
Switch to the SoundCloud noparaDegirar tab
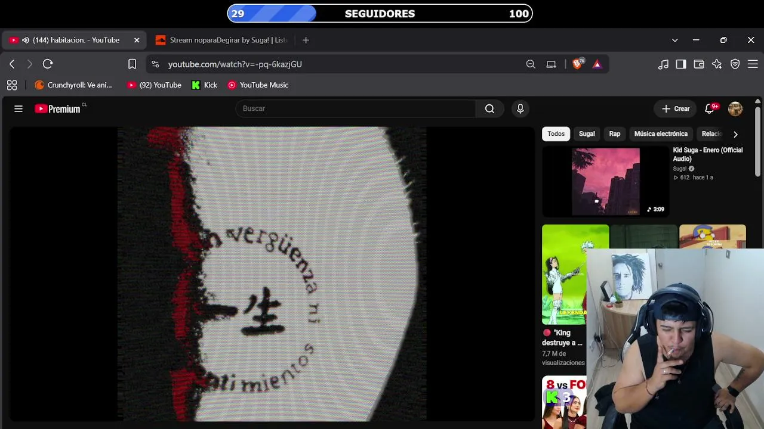pos(221,40)
